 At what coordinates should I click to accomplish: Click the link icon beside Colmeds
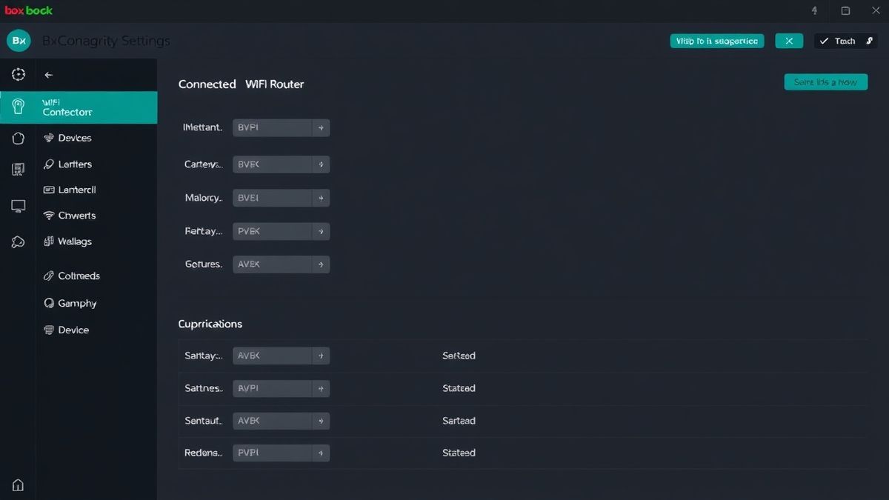tap(50, 276)
